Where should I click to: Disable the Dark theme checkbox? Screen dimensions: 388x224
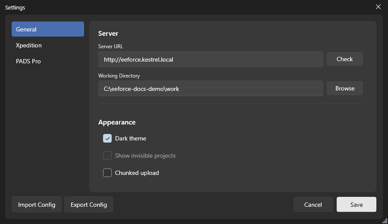107,138
